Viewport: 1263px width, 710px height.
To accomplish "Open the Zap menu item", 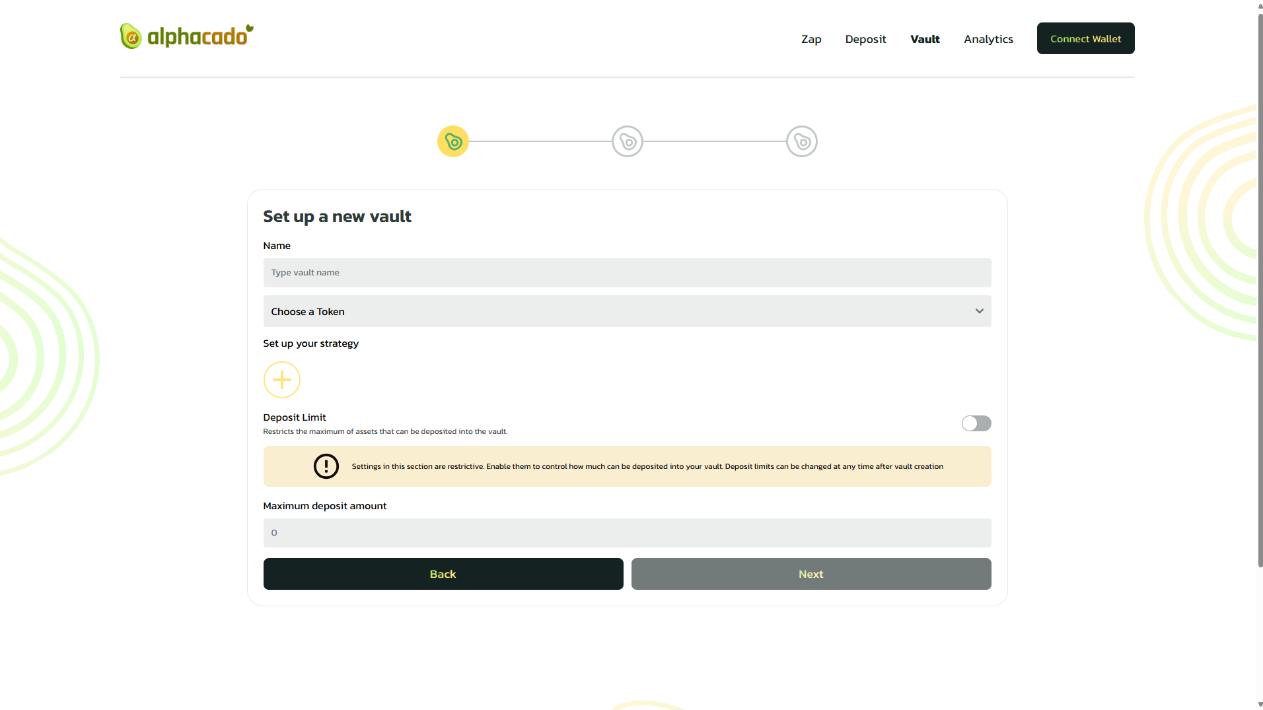I will [811, 39].
